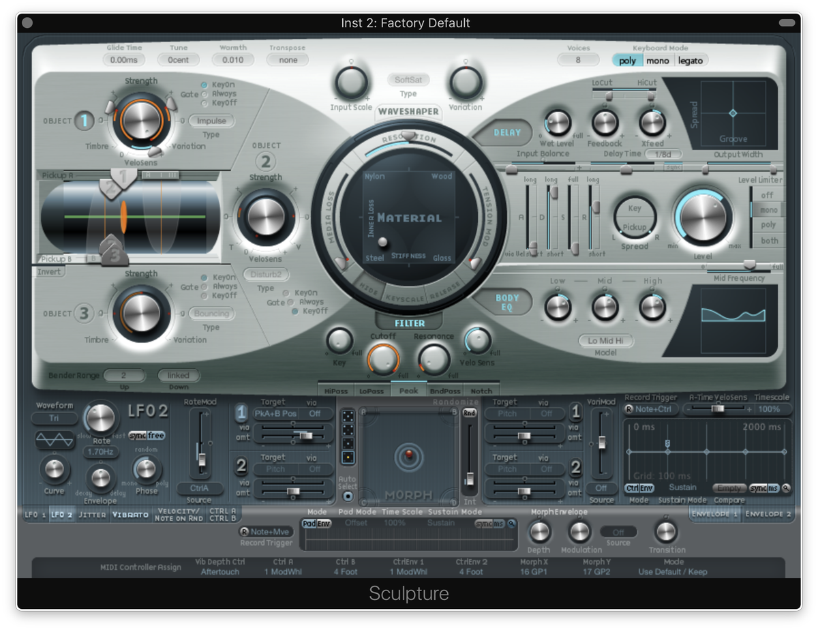Open RateMod Source CtrlA menu
The image size is (818, 630).
click(x=200, y=488)
